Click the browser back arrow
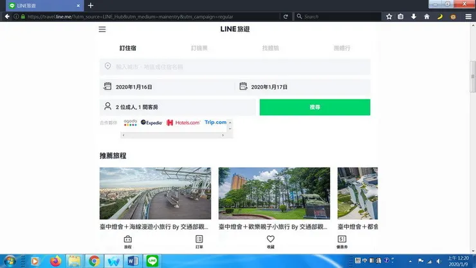The image size is (476, 268). (7, 16)
